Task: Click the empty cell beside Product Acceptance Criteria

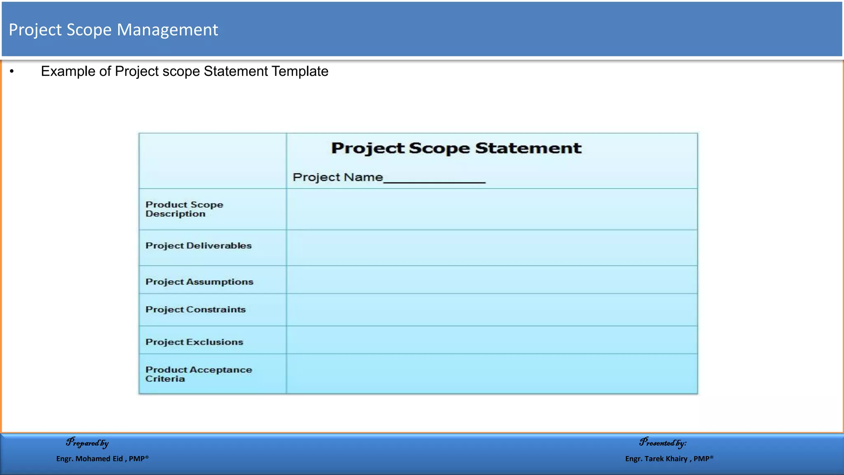Action: pyautogui.click(x=492, y=374)
